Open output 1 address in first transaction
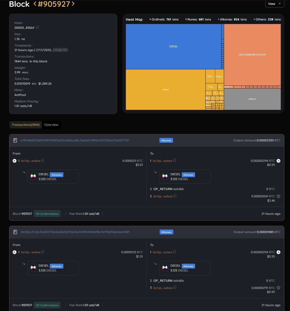Viewport: 290px width, 311px height. (x=162, y=161)
